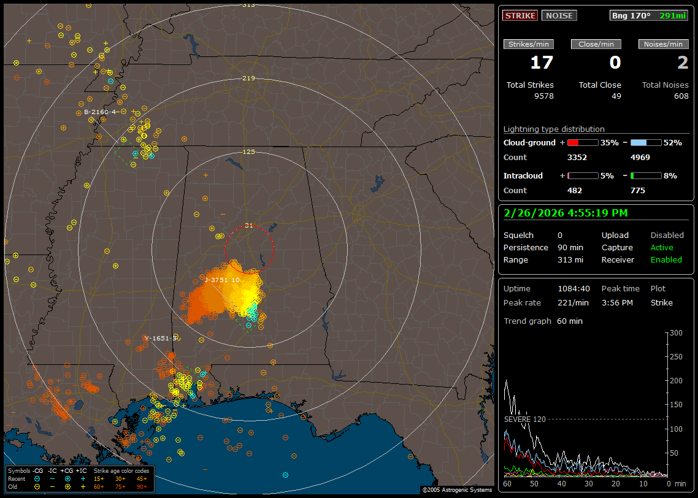Click the Recent -CG cyan legend symbol
The height and width of the screenshot is (498, 698).
click(x=37, y=478)
